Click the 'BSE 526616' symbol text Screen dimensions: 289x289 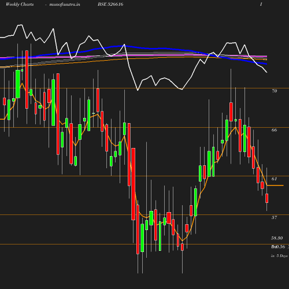pos(110,4)
